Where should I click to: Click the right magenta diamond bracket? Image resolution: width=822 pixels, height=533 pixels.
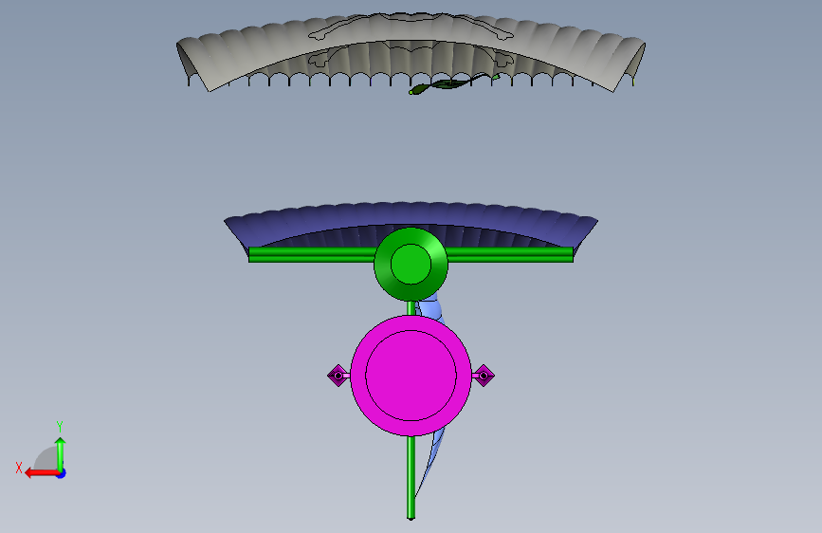(x=484, y=376)
